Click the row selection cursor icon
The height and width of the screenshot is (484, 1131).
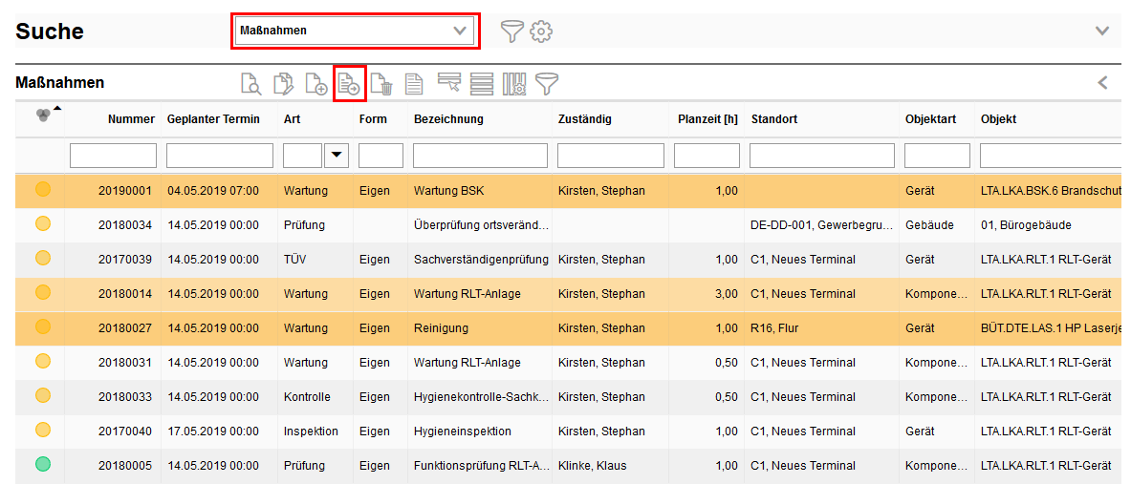pyautogui.click(x=449, y=83)
